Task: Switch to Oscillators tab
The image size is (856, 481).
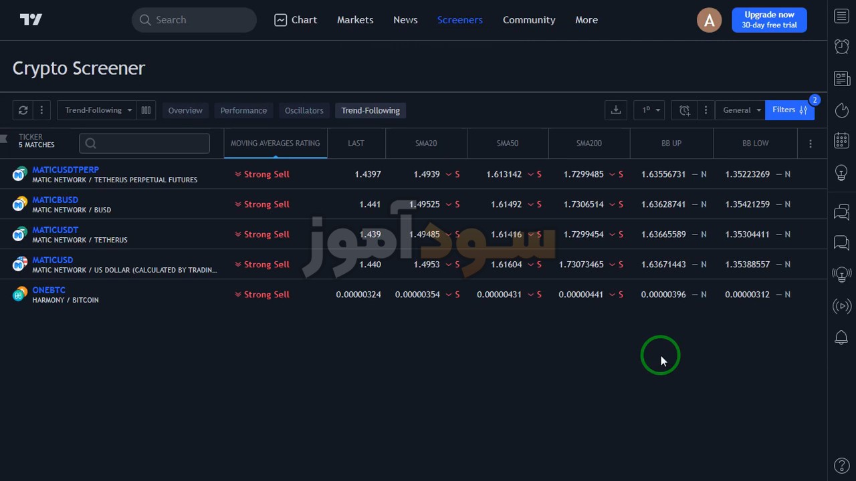Action: (304, 110)
